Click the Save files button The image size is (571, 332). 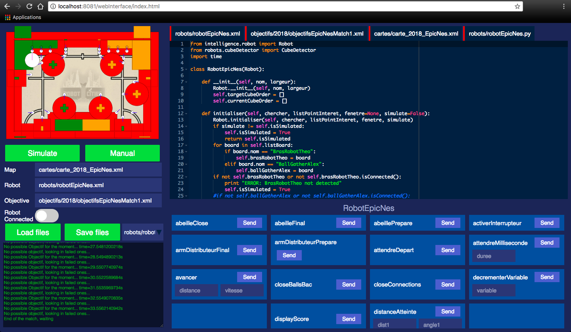[x=92, y=232]
